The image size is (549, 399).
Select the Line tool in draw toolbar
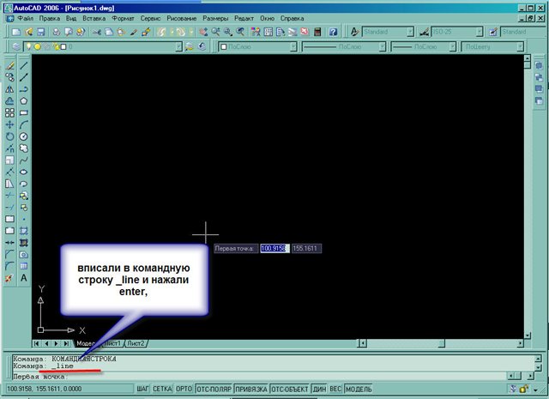(x=24, y=64)
